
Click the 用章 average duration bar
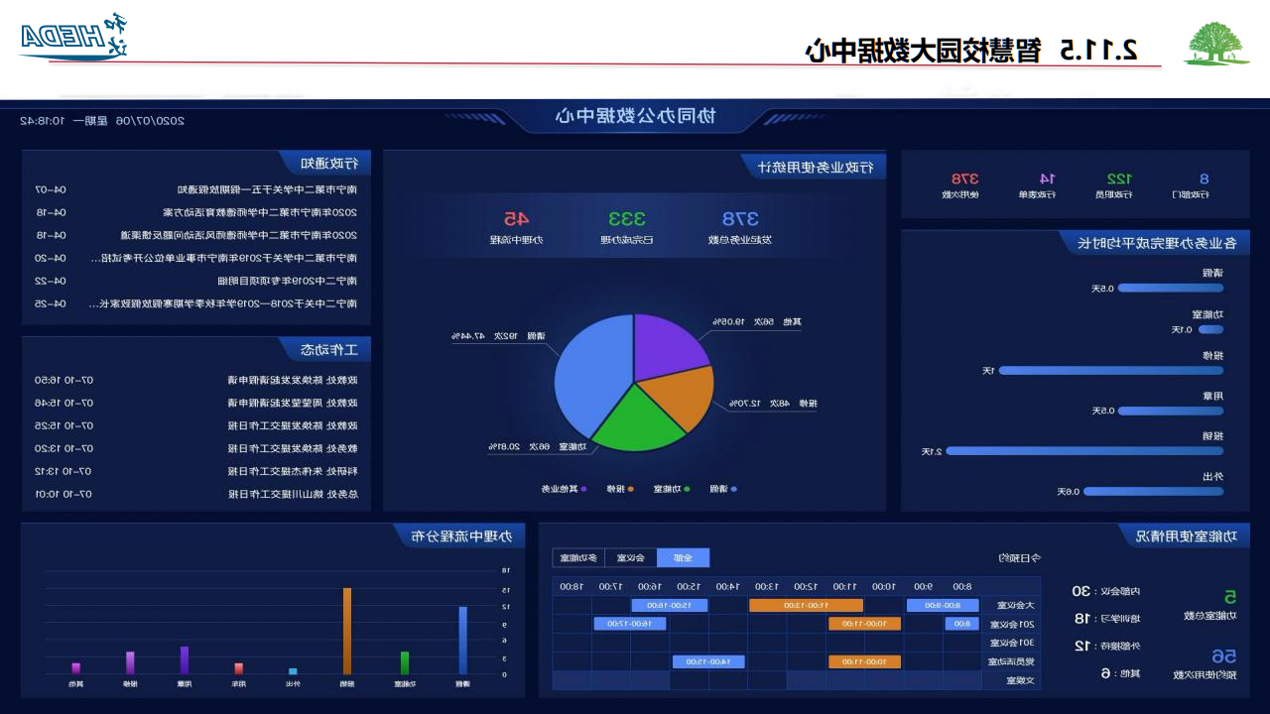point(1171,411)
